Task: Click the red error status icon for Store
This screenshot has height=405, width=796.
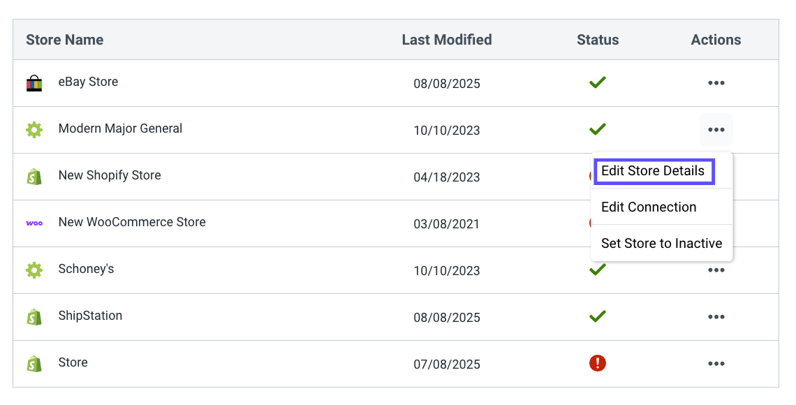Action: click(597, 363)
